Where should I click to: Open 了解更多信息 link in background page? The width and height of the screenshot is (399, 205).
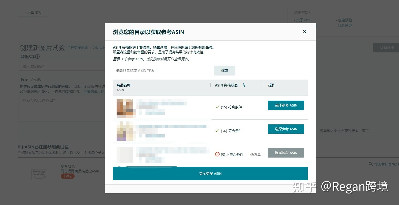(77, 48)
